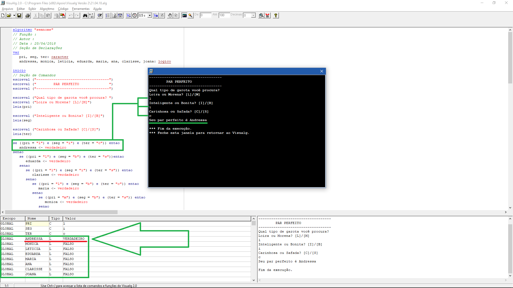Save the algorithm with the floppy icon
Image resolution: width=513 pixels, height=288 pixels.
(x=19, y=15)
